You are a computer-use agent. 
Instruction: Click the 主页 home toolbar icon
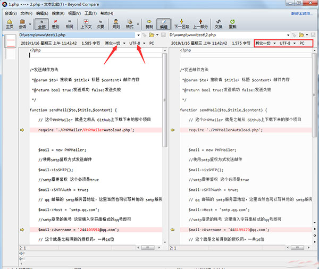pos(10,24)
